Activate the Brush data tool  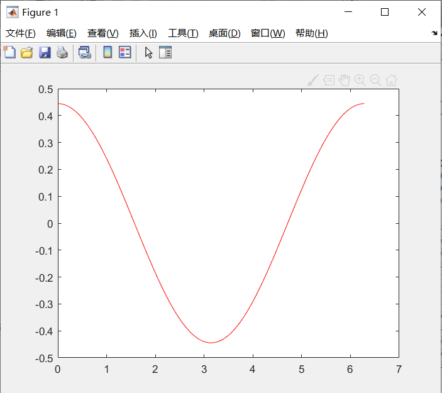click(313, 80)
